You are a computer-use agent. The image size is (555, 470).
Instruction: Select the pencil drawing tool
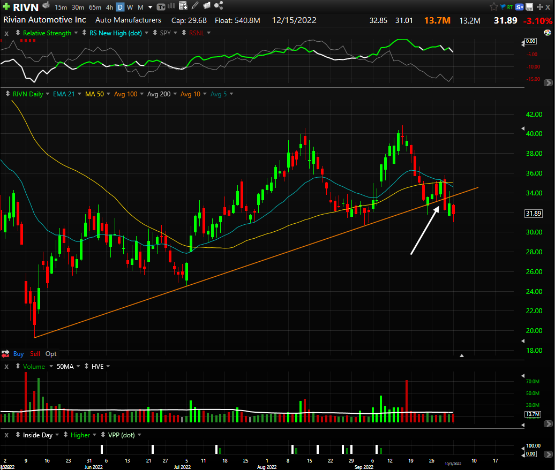point(195,6)
